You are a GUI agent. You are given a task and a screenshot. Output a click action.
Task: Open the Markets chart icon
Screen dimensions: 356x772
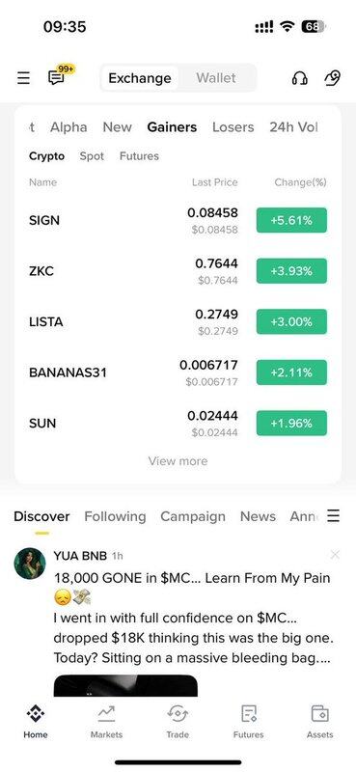pos(106,713)
